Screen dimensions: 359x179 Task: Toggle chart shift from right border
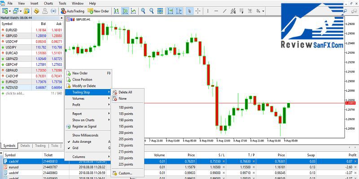(179, 11)
